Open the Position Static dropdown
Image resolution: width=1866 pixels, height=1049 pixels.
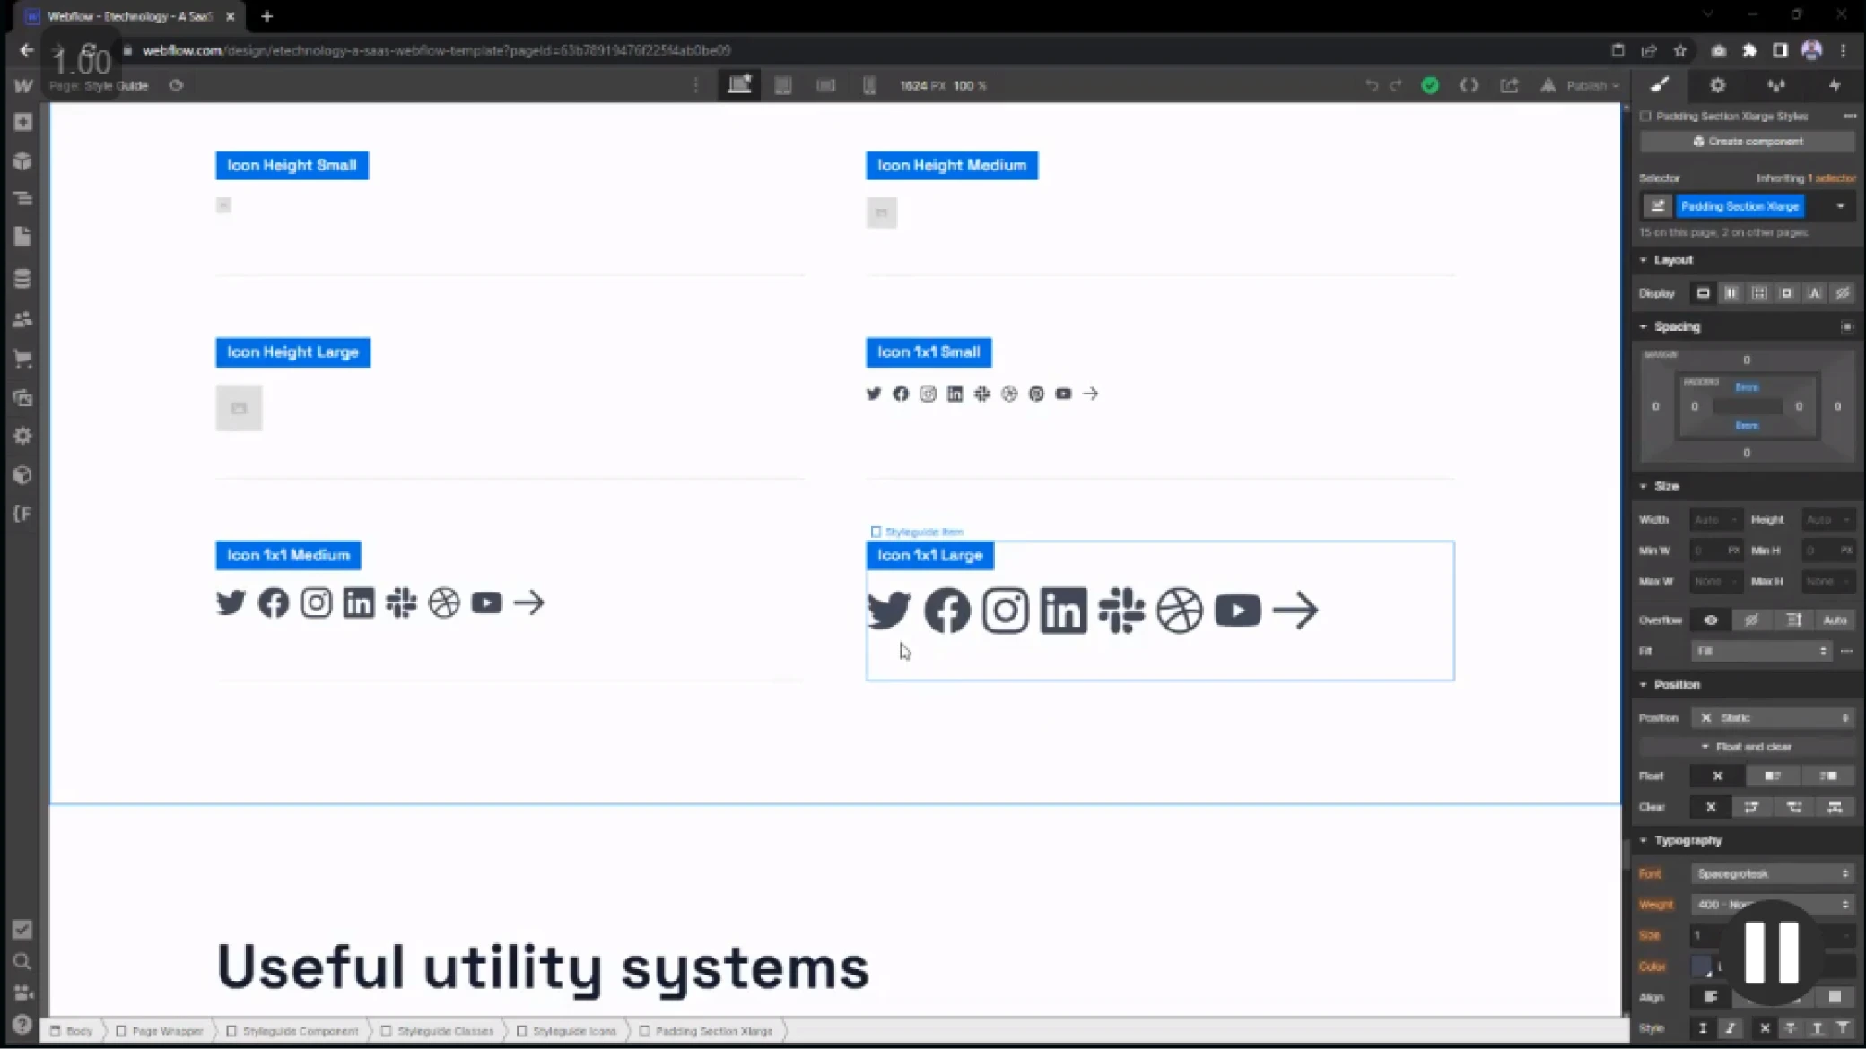(x=1774, y=717)
